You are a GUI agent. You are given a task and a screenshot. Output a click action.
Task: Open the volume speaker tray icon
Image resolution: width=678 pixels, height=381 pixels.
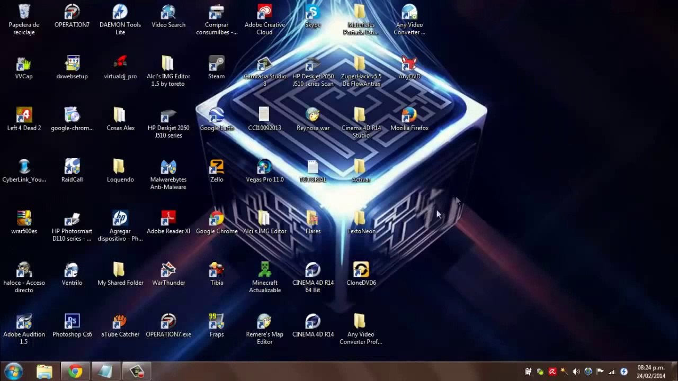pos(576,371)
